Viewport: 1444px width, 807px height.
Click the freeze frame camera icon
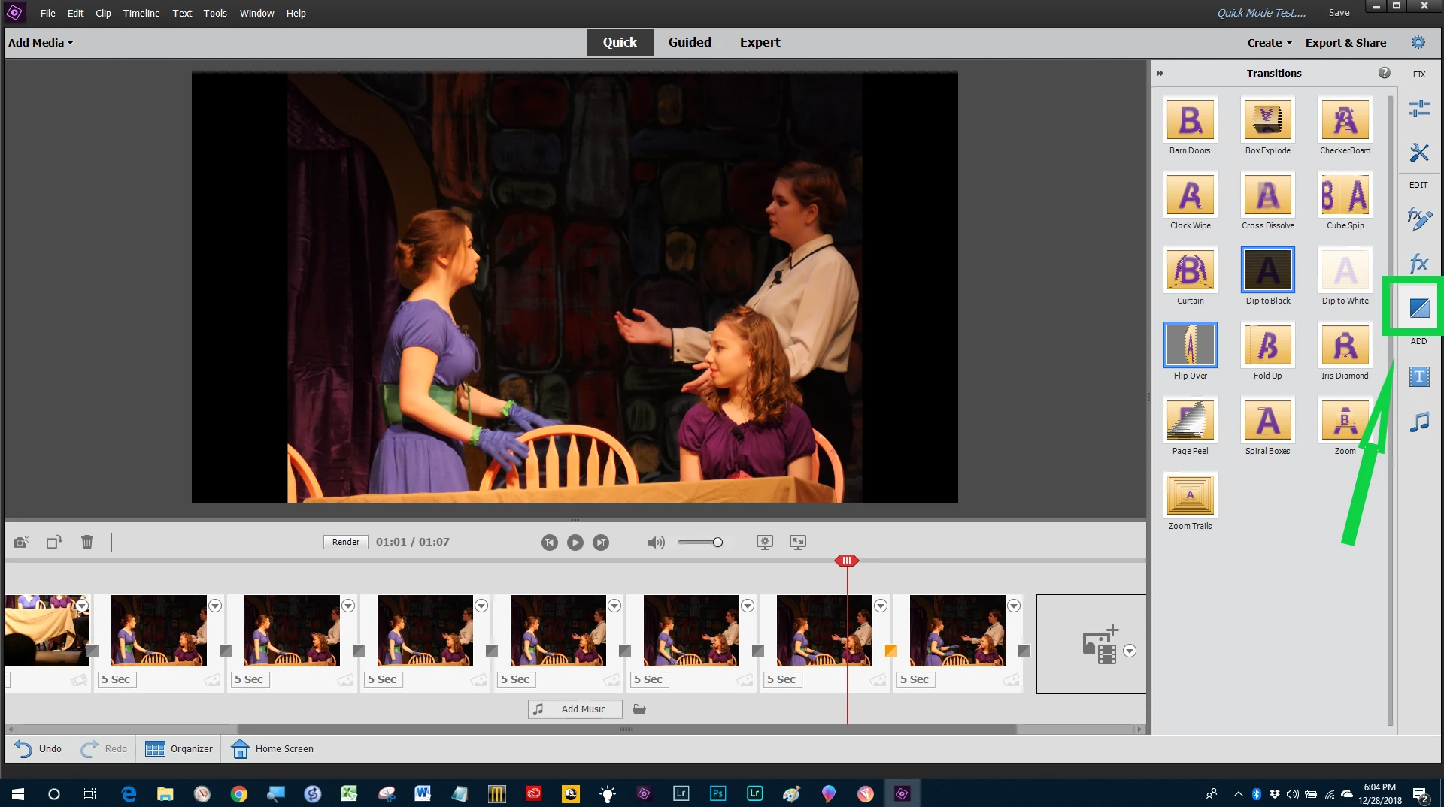point(21,542)
